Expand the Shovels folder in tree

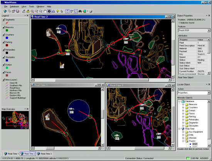tap(183, 138)
